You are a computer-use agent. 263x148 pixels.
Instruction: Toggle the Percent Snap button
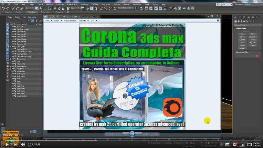coord(105,8)
